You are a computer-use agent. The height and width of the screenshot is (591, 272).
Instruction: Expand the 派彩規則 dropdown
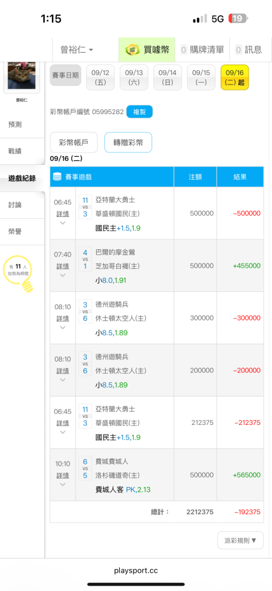click(x=240, y=540)
